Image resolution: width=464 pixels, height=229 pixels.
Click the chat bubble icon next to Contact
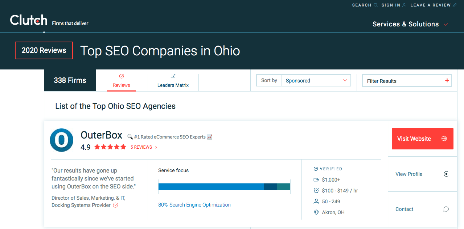[446, 209]
